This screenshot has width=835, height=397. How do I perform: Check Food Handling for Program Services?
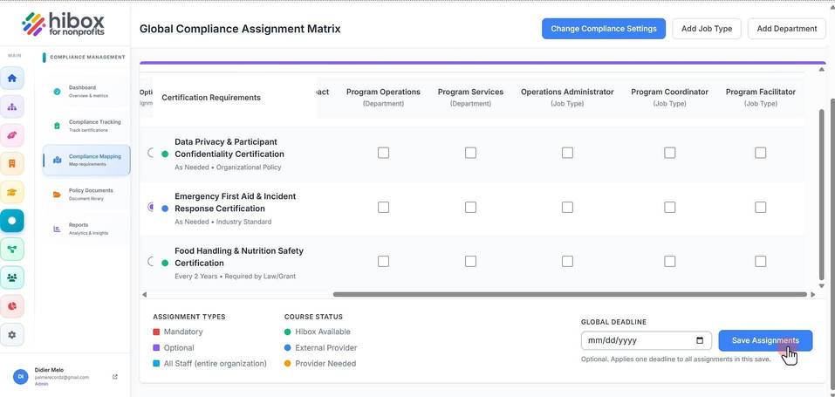[x=471, y=262]
